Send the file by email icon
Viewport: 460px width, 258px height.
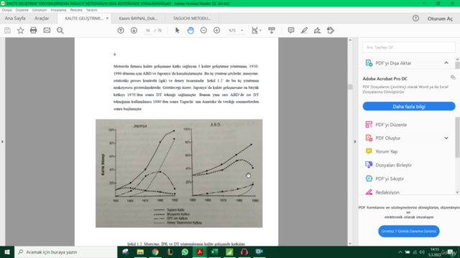[47, 30]
